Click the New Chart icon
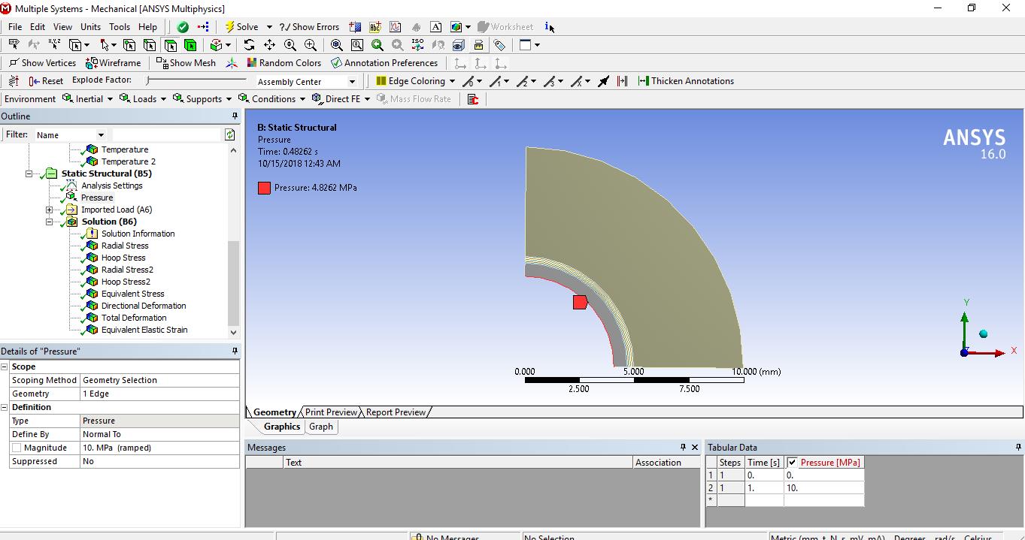Viewport: 1025px width, 540px height. pyautogui.click(x=396, y=27)
